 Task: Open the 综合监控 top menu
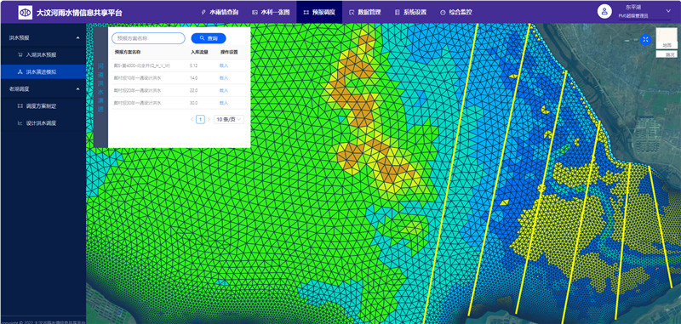[x=455, y=12]
